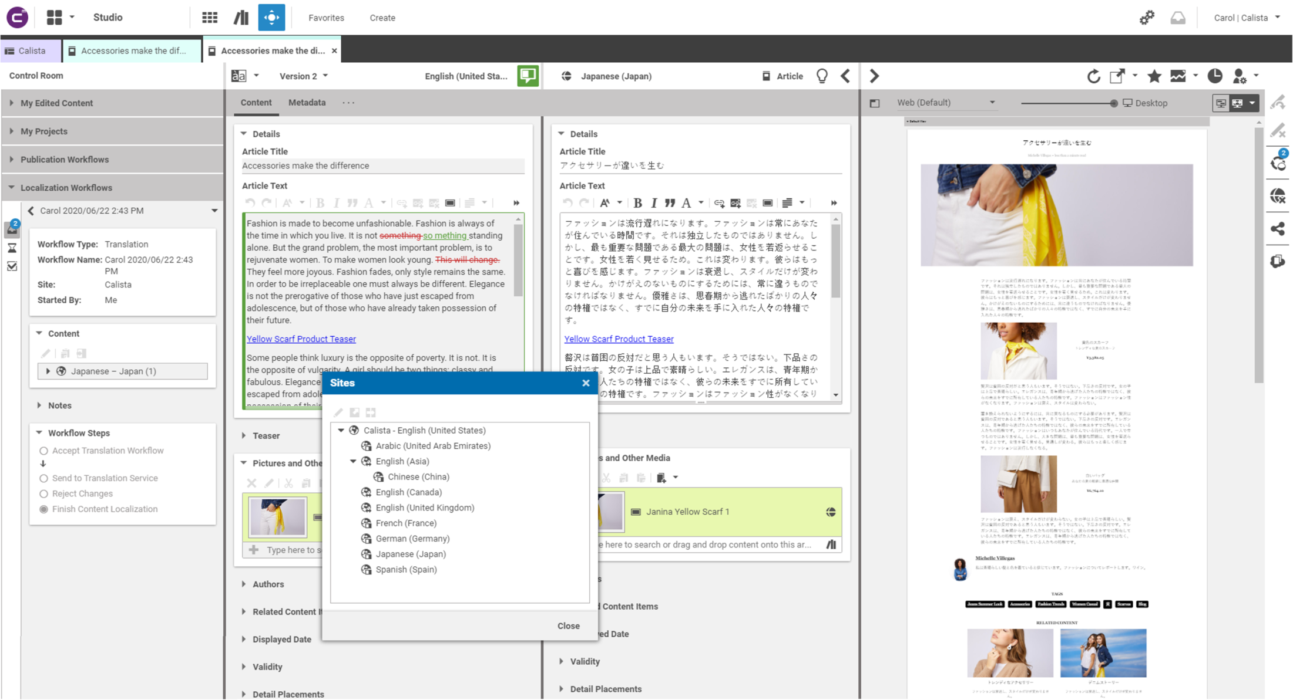1293x700 pixels.
Task: Expand the Notes section
Action: [x=39, y=405]
